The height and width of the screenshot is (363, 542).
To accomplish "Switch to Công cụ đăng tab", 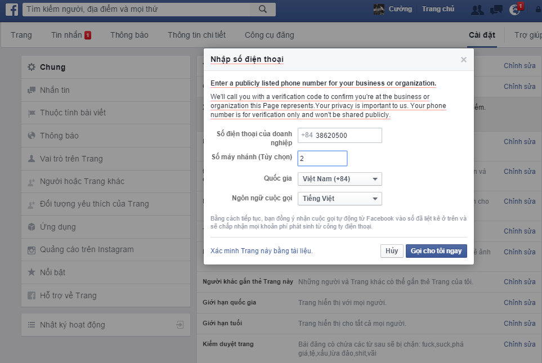I will point(269,35).
